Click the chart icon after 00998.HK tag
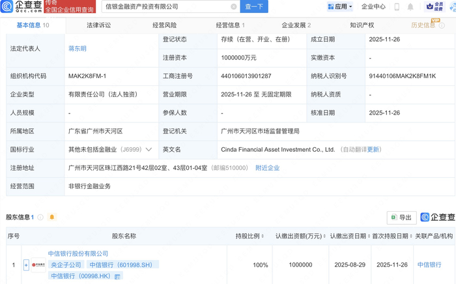The height and width of the screenshot is (284, 456). pyautogui.click(x=117, y=276)
